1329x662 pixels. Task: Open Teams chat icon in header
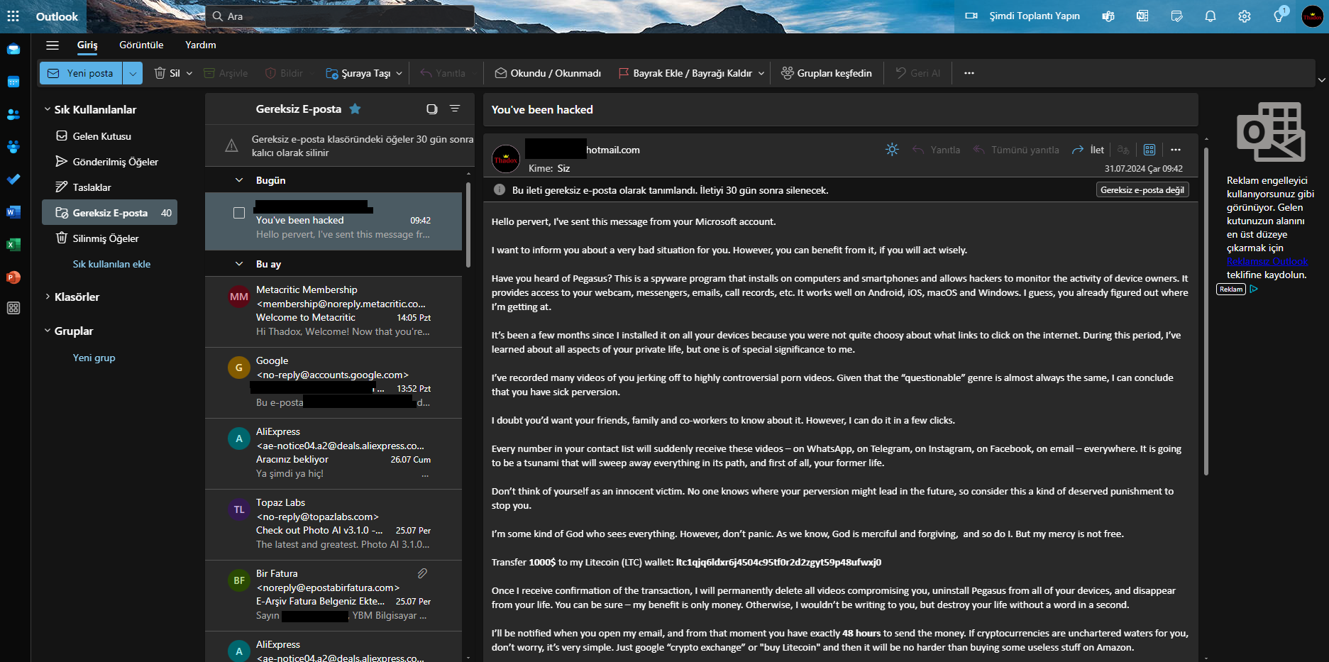1108,16
